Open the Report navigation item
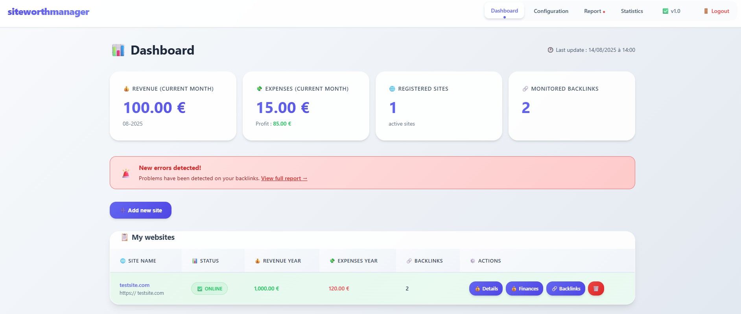741x314 pixels. tap(593, 11)
